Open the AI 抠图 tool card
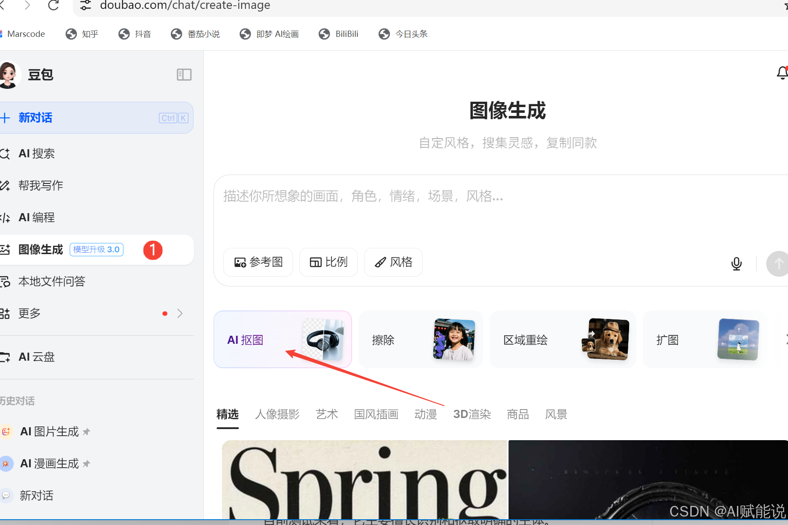The width and height of the screenshot is (788, 525). click(283, 340)
